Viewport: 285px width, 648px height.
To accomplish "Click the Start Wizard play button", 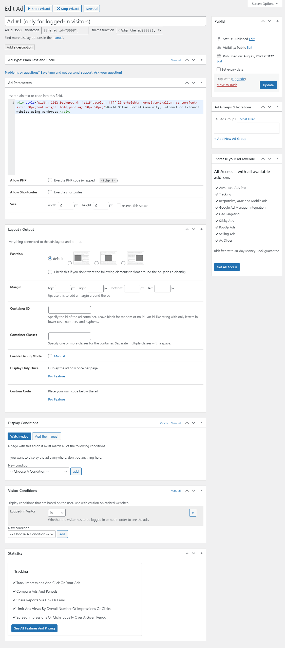I will coord(39,9).
